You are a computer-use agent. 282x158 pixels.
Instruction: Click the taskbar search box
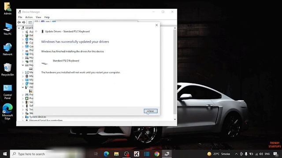tap(47, 154)
